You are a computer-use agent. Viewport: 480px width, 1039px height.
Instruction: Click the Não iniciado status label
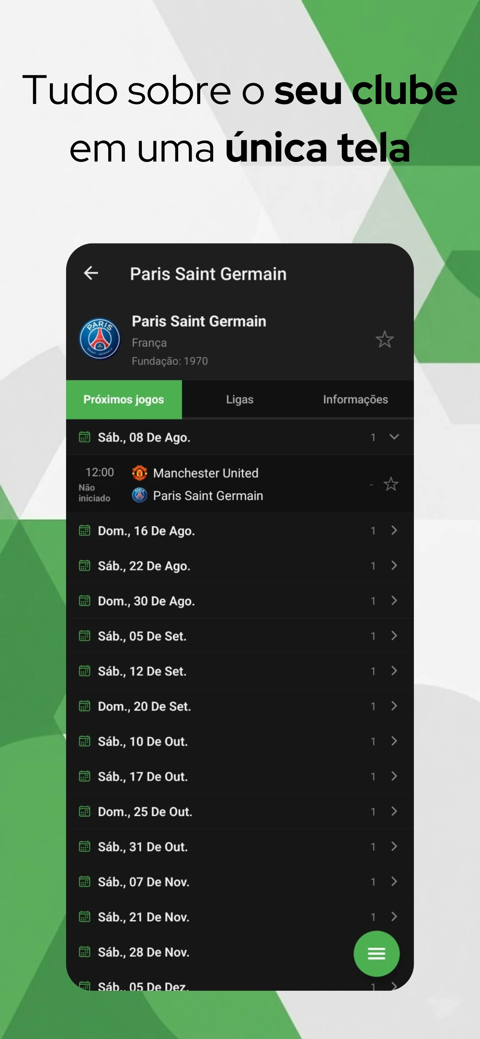[x=94, y=493]
